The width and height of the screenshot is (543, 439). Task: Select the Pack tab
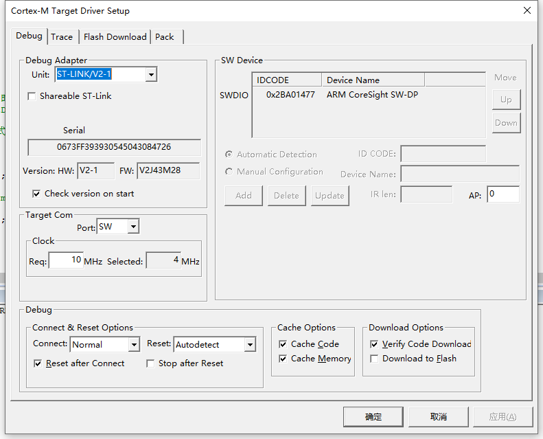tap(165, 37)
